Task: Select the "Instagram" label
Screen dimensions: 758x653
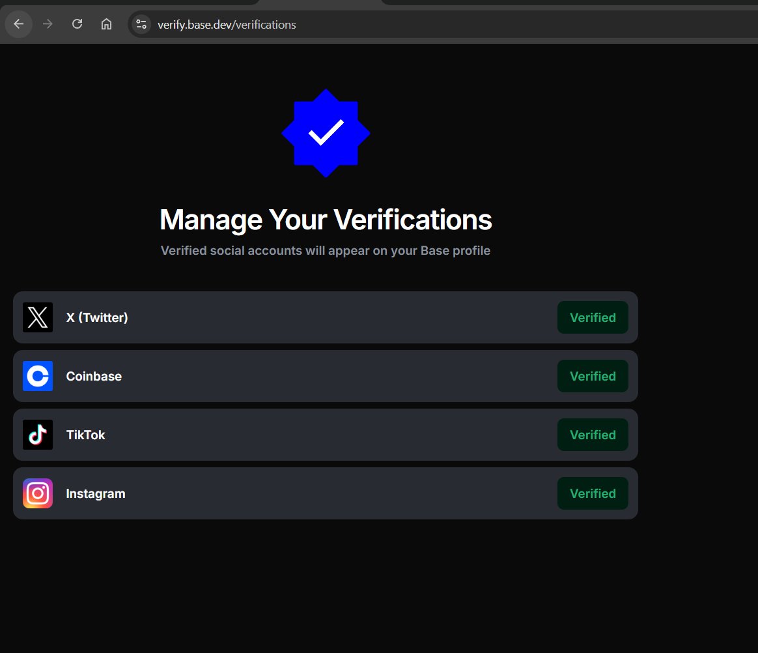Action: click(x=95, y=493)
